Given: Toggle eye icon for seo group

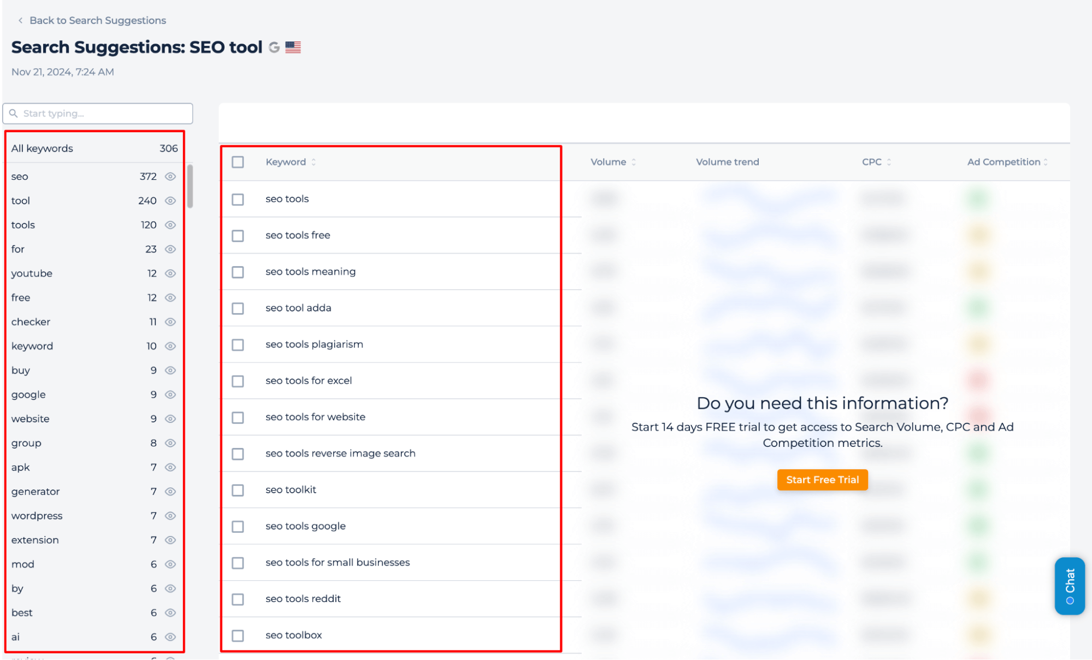Looking at the screenshot, I should tap(170, 176).
